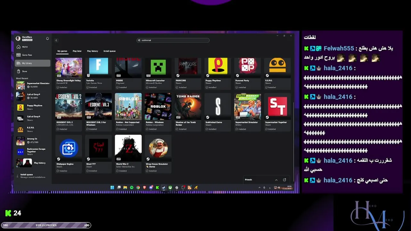Open the Fortnite game tile
This screenshot has height=231, width=411.
98,73
